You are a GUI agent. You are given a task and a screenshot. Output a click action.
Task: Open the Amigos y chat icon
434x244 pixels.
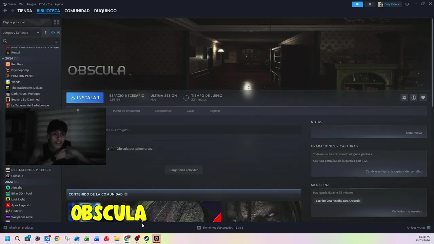428,228
